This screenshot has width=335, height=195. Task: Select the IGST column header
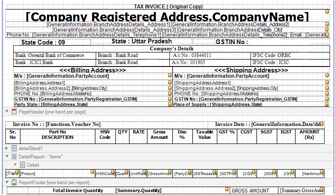point(286,136)
